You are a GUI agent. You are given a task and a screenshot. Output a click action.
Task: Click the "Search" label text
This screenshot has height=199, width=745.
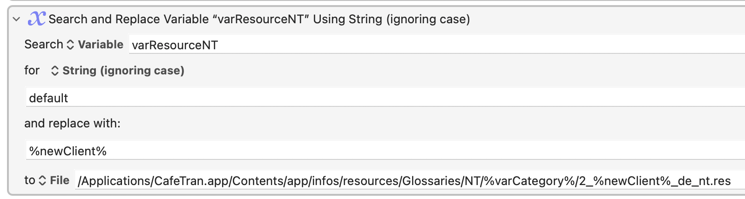[44, 44]
